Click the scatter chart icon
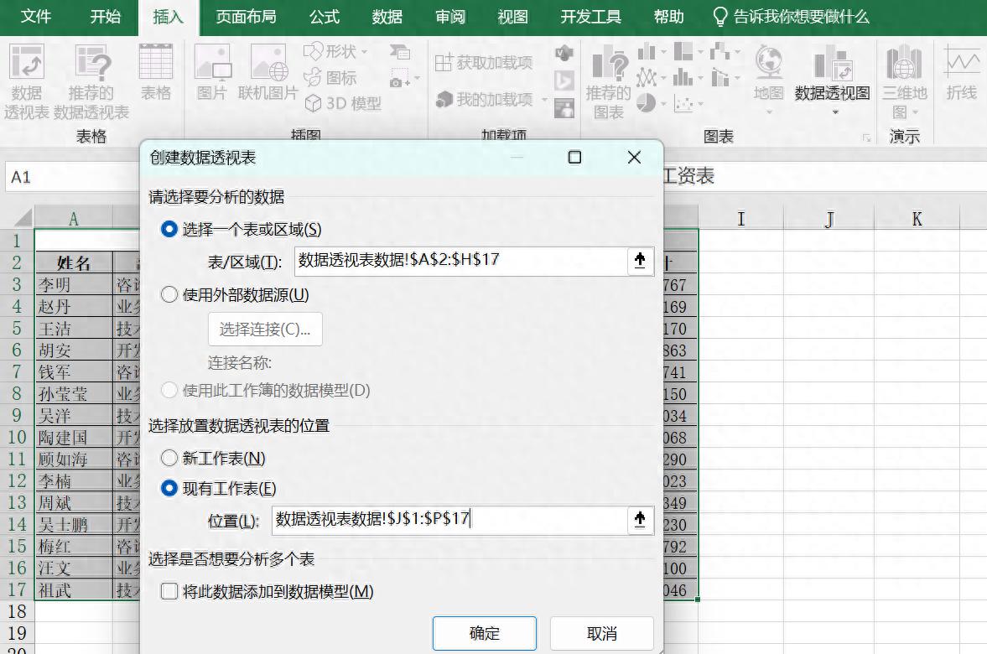This screenshot has width=987, height=654. coord(683,103)
